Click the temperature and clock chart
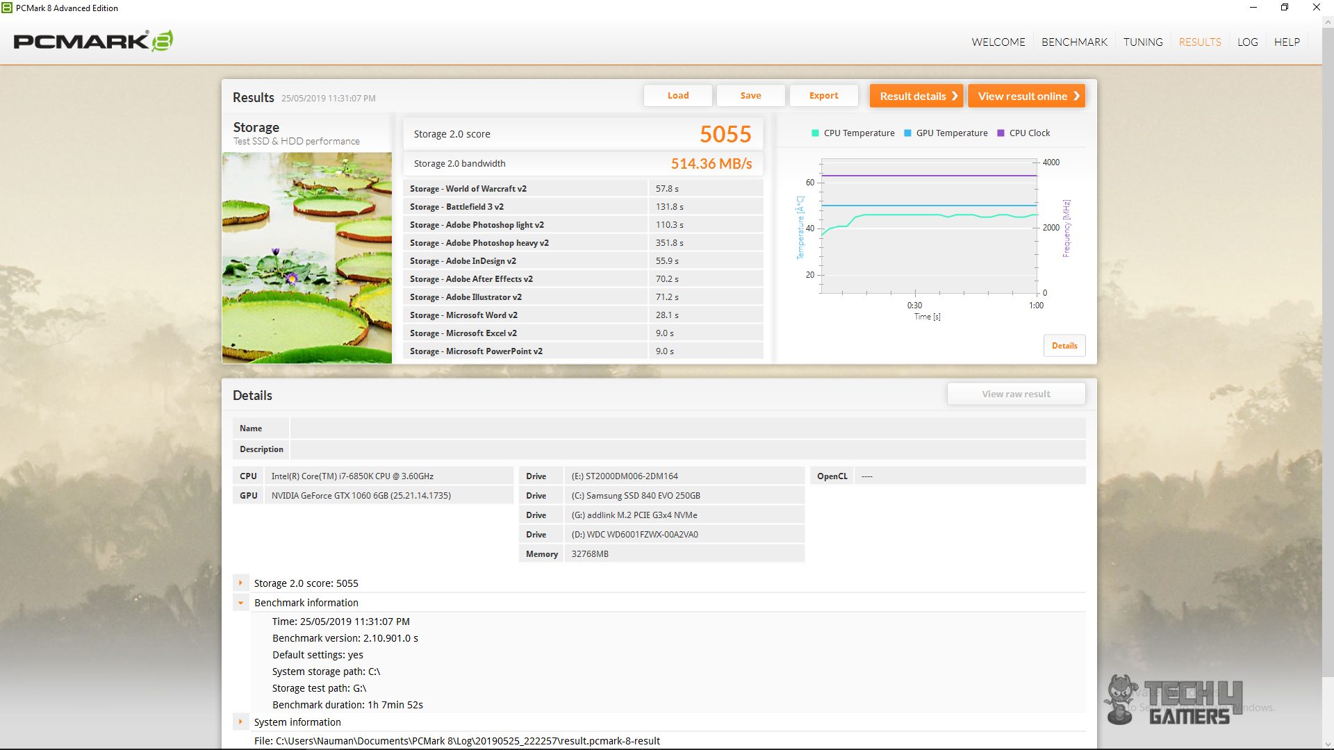1334x750 pixels. 929,226
